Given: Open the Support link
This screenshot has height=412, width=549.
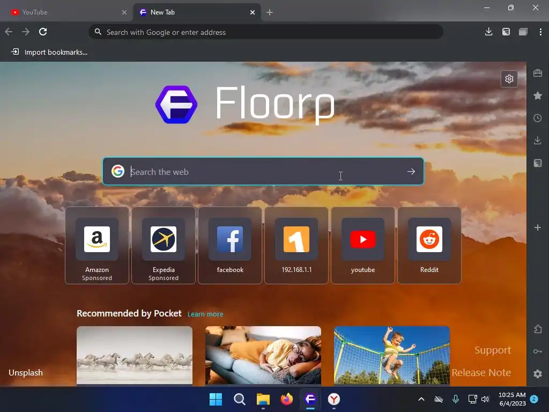Looking at the screenshot, I should (x=493, y=350).
